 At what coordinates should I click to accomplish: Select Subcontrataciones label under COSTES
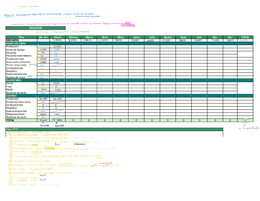[x=17, y=111]
